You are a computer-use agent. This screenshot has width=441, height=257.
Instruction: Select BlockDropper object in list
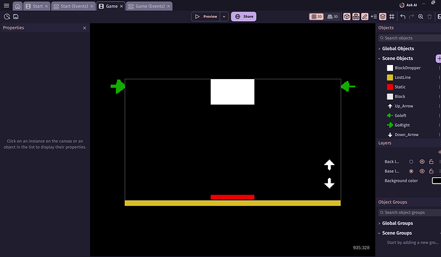click(409, 68)
